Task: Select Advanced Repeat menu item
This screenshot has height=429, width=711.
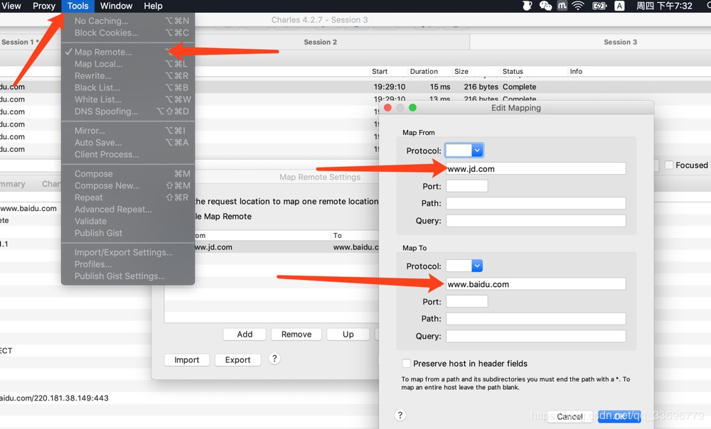Action: pyautogui.click(x=128, y=210)
